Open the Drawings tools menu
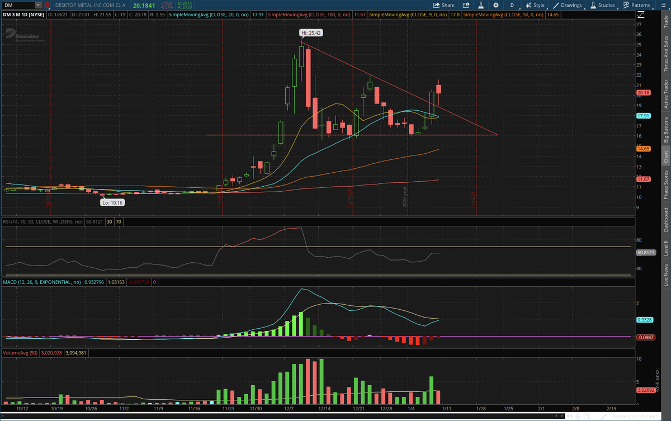Image resolution: width=671 pixels, height=421 pixels. tap(567, 5)
